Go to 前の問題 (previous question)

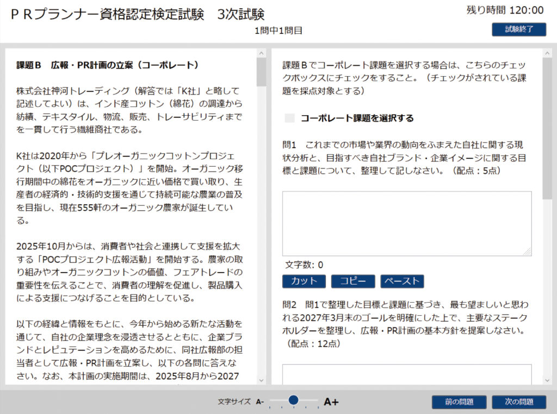(459, 402)
